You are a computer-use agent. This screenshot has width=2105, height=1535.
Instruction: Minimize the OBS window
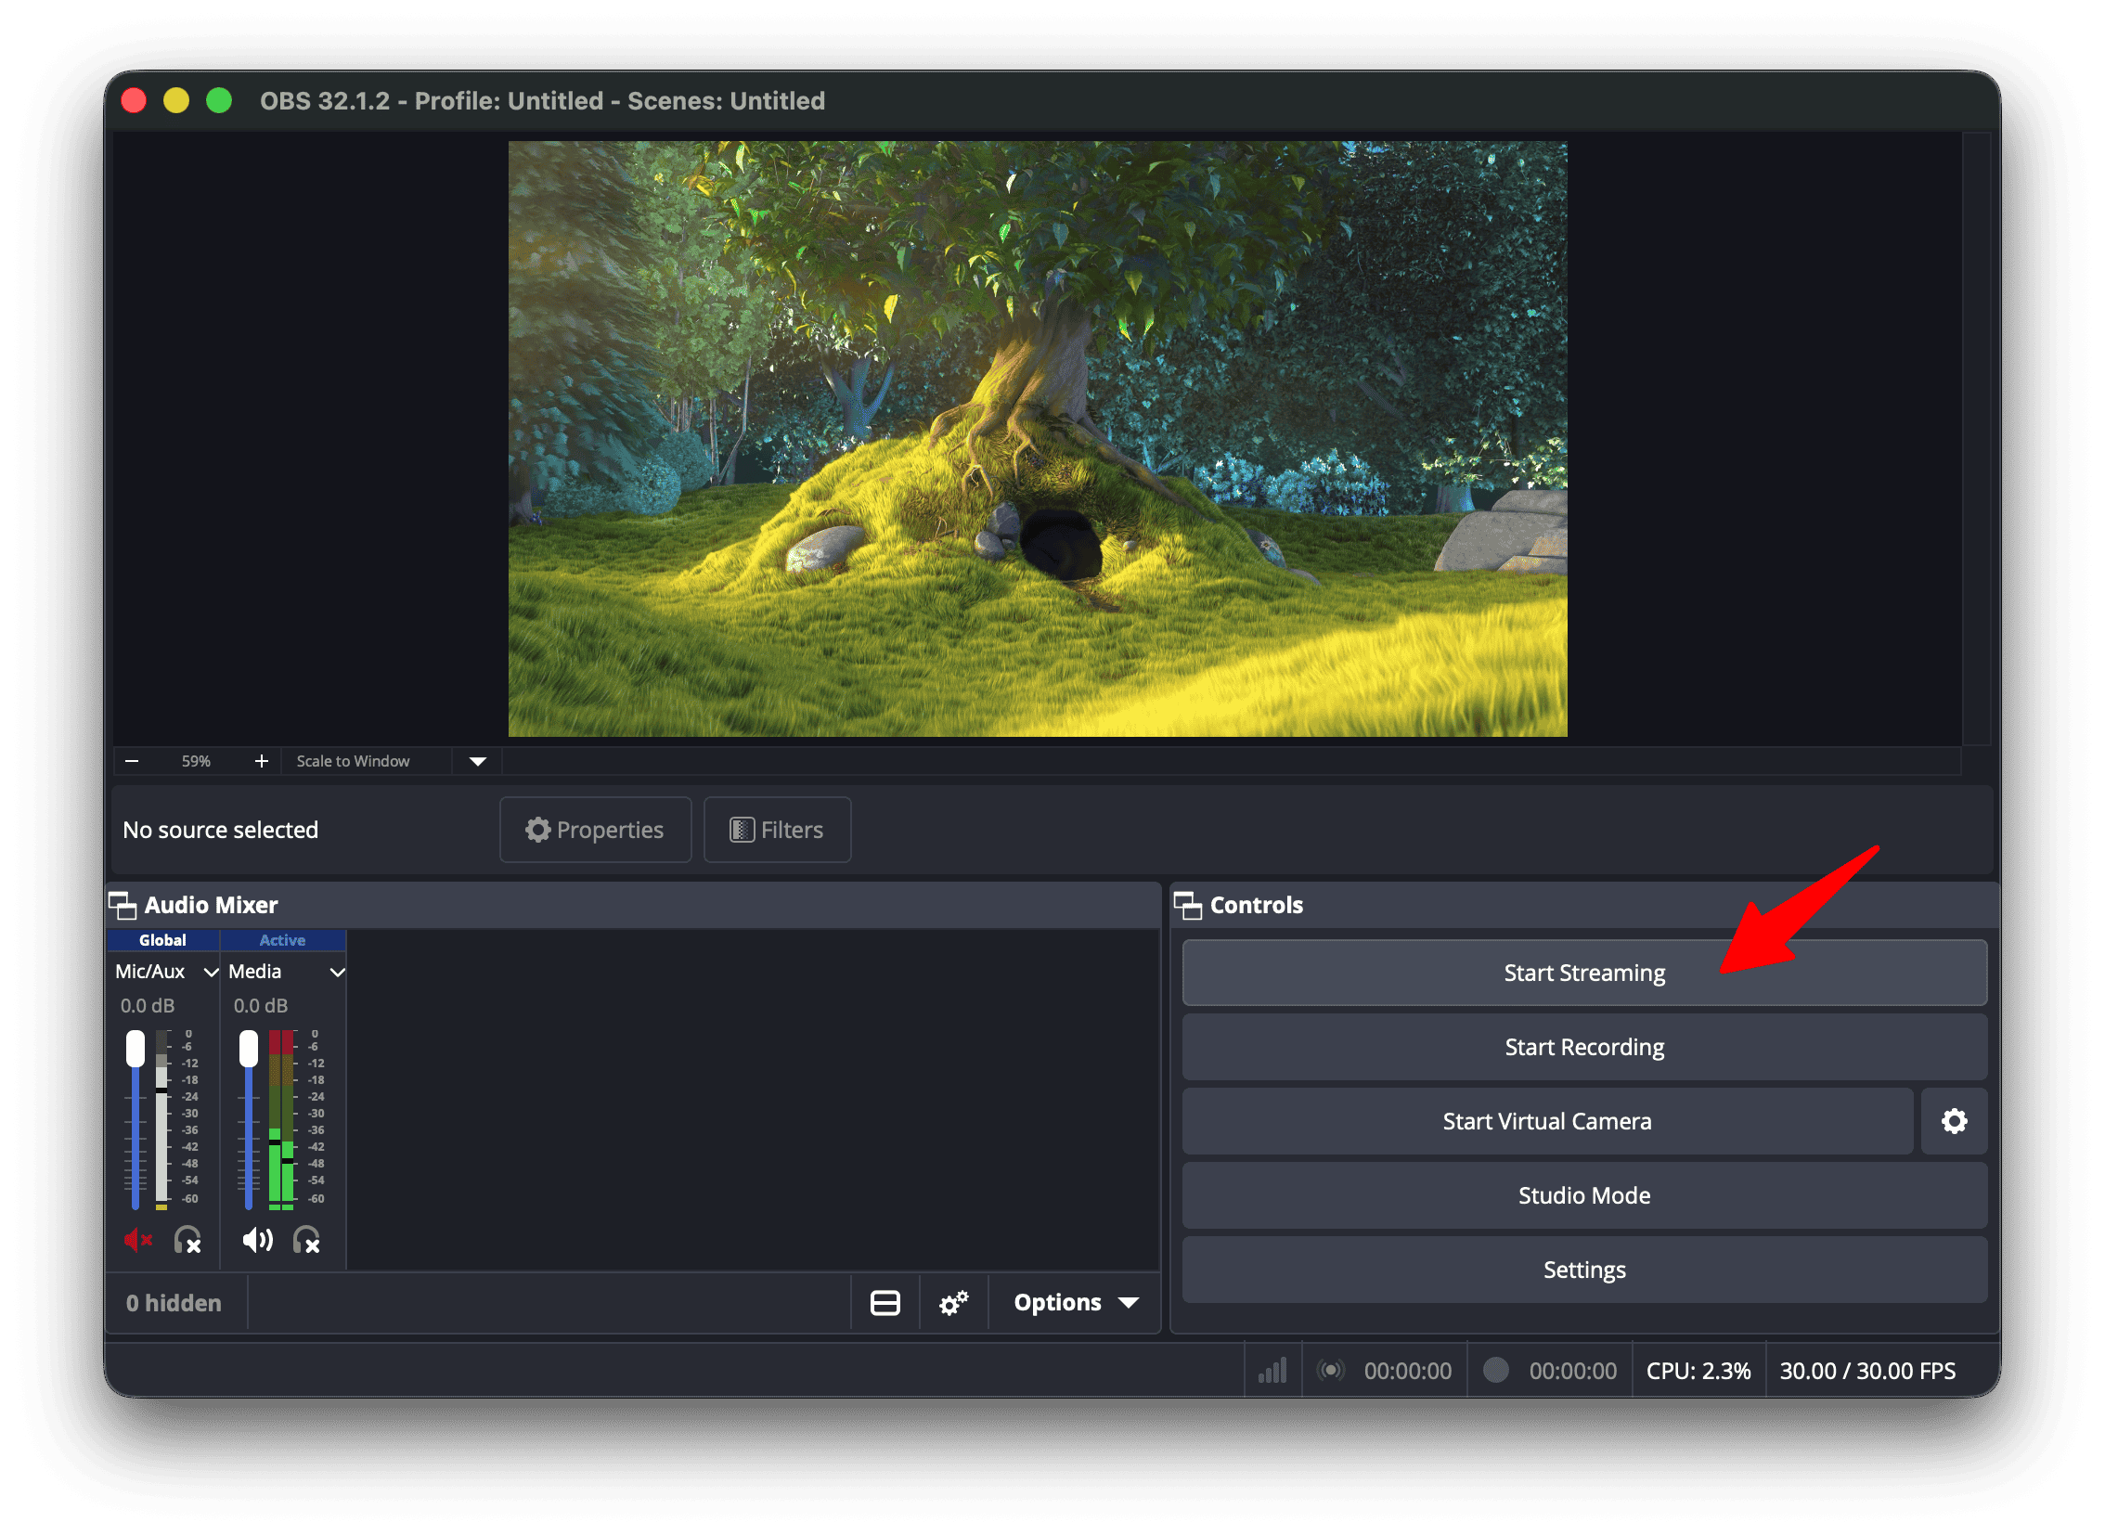[x=175, y=100]
